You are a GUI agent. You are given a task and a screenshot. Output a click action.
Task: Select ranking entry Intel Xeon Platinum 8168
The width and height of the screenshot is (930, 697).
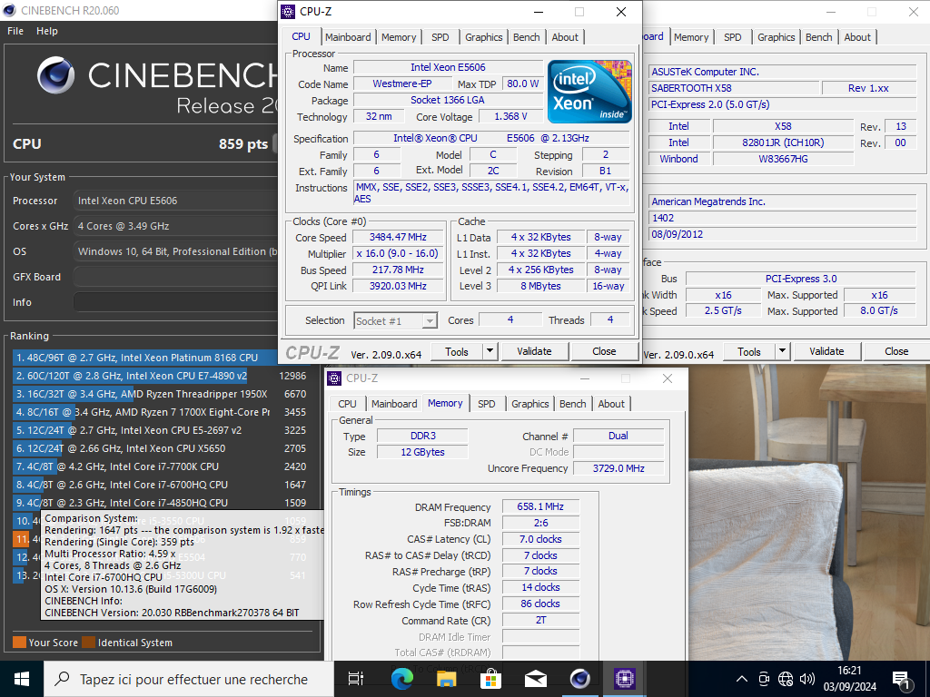[x=144, y=358]
